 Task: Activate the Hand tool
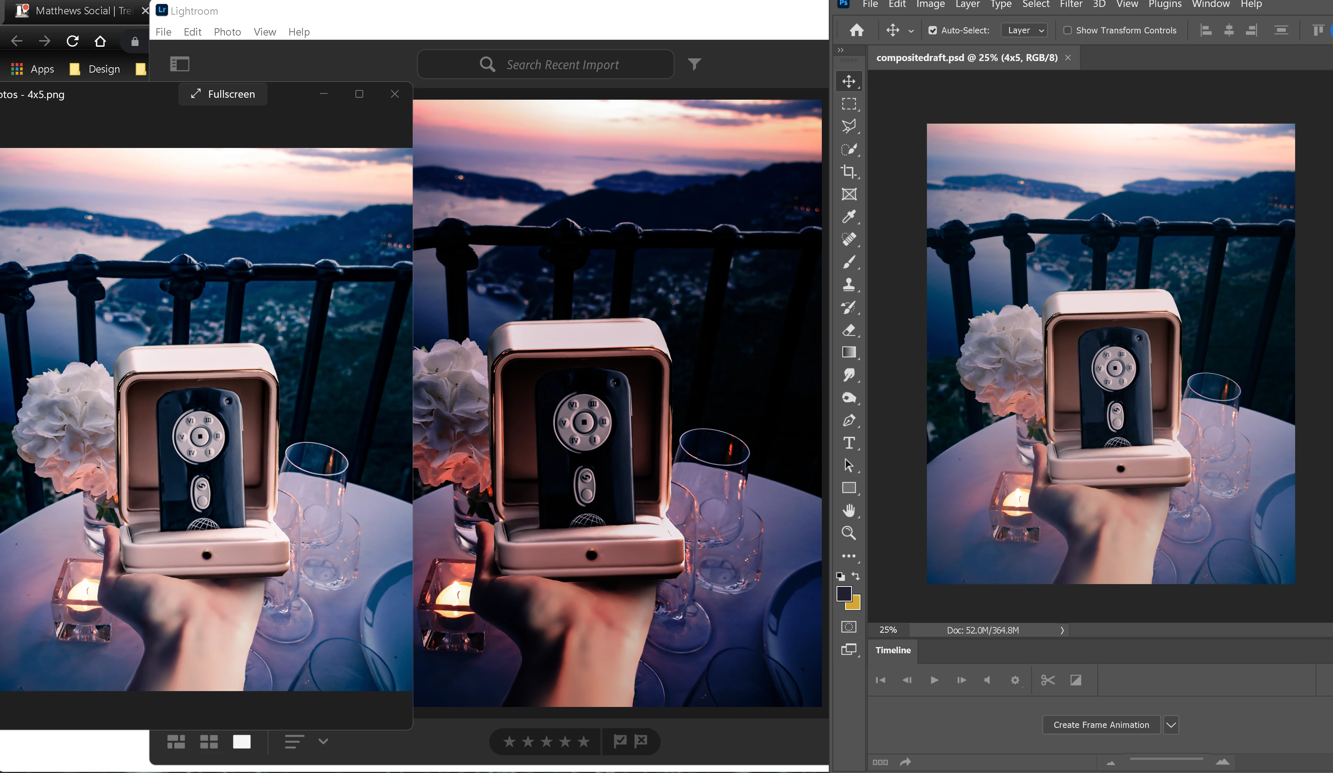pos(848,510)
